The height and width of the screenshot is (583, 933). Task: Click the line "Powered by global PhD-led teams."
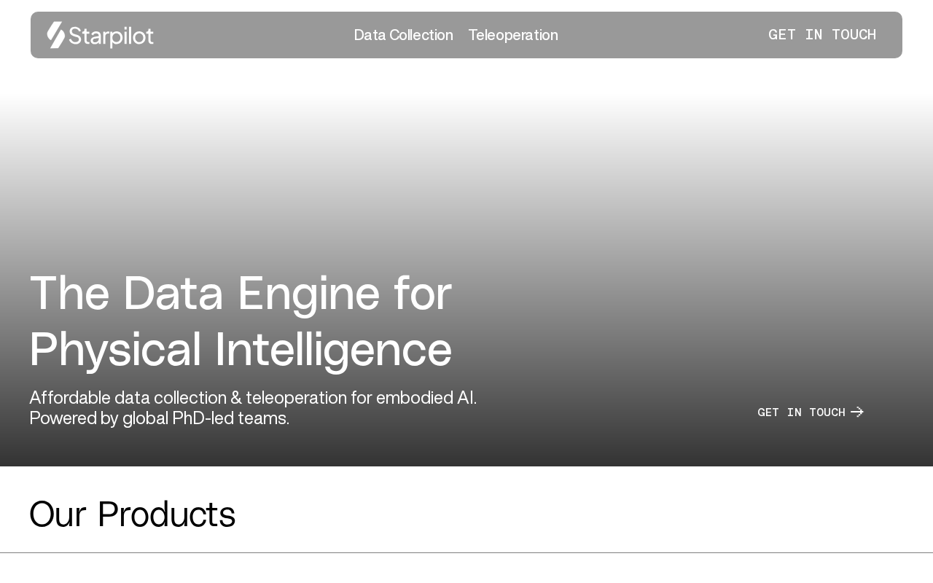point(159,418)
